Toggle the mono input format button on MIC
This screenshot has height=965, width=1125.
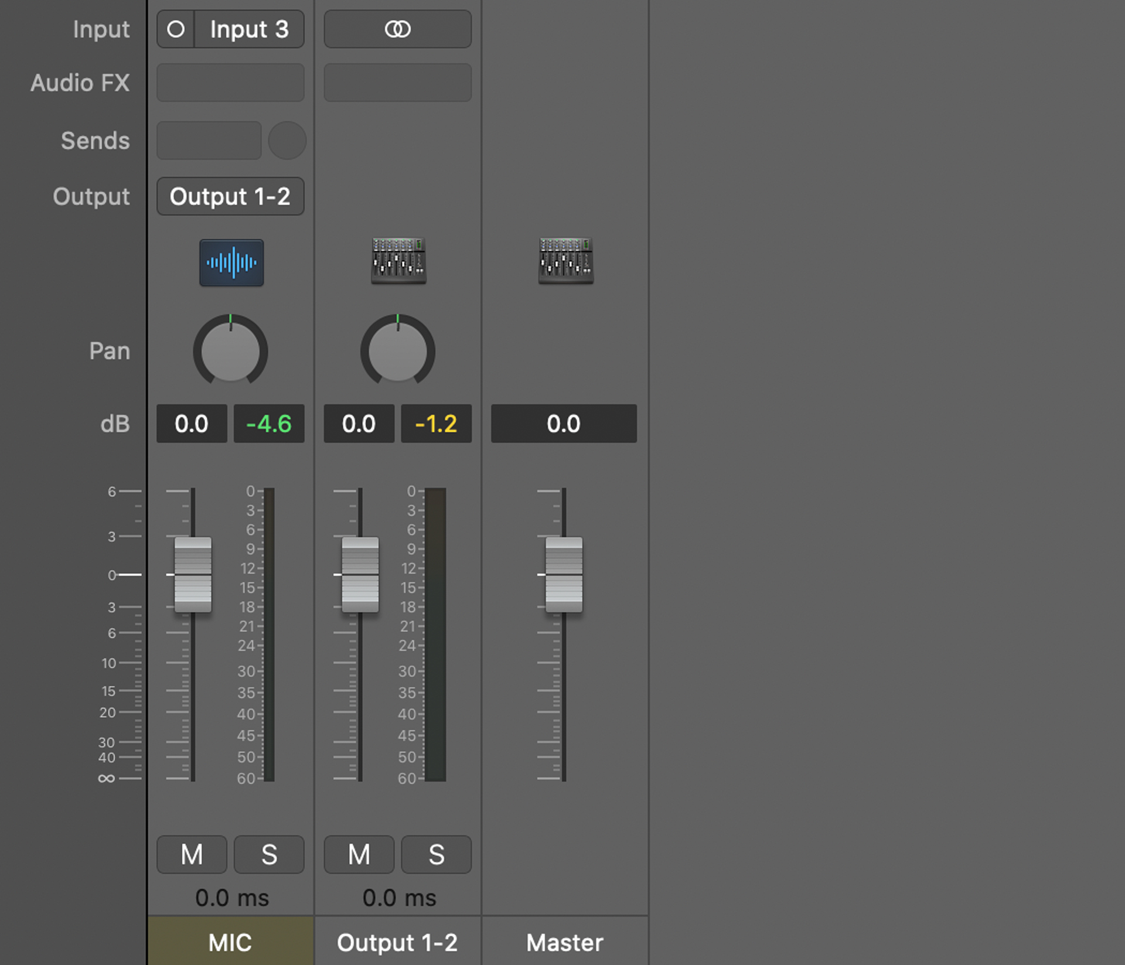pos(176,29)
